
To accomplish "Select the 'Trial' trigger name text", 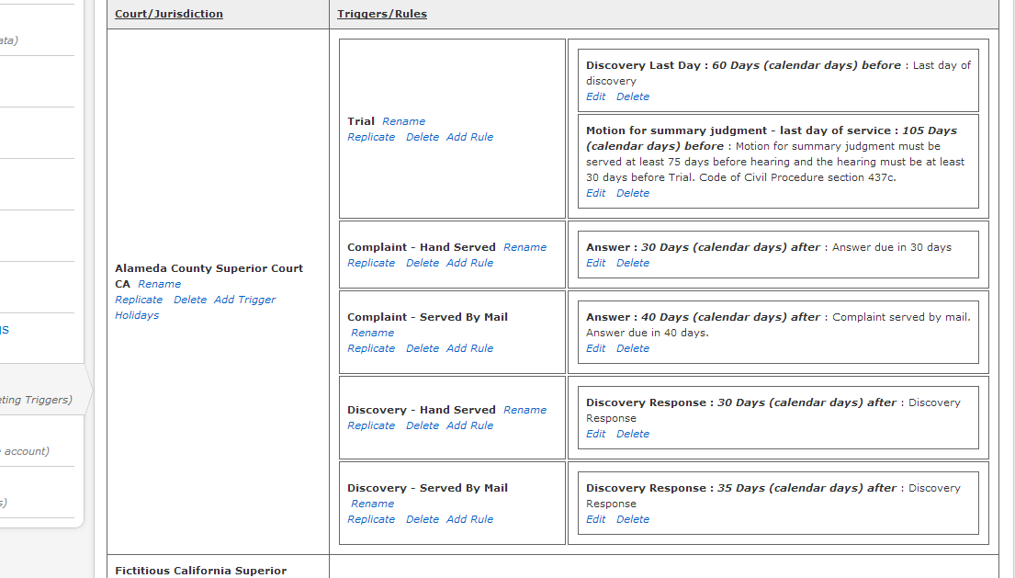I will pyautogui.click(x=361, y=121).
